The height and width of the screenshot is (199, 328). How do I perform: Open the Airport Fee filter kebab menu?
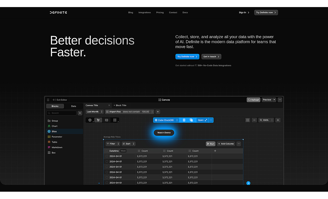[x=152, y=112]
